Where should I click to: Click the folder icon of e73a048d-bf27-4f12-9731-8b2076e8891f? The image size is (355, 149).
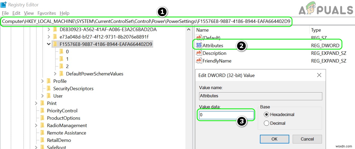click(x=55, y=37)
